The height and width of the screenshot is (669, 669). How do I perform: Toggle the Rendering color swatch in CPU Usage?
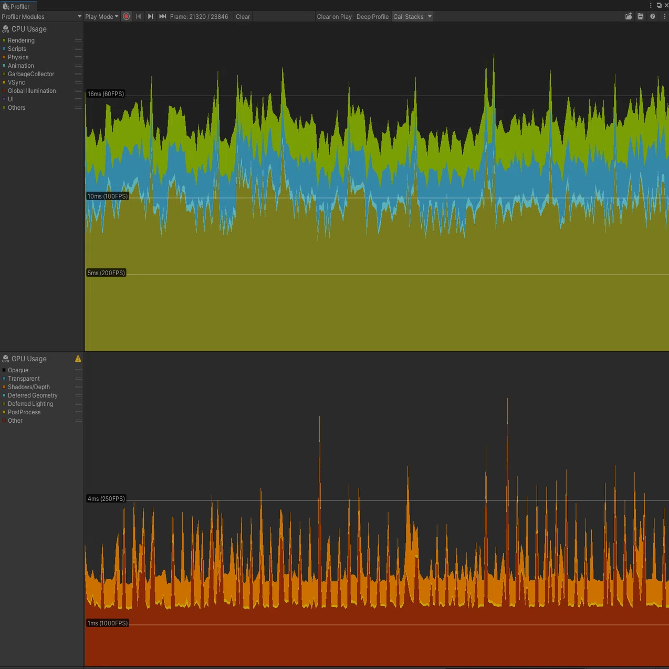click(4, 40)
